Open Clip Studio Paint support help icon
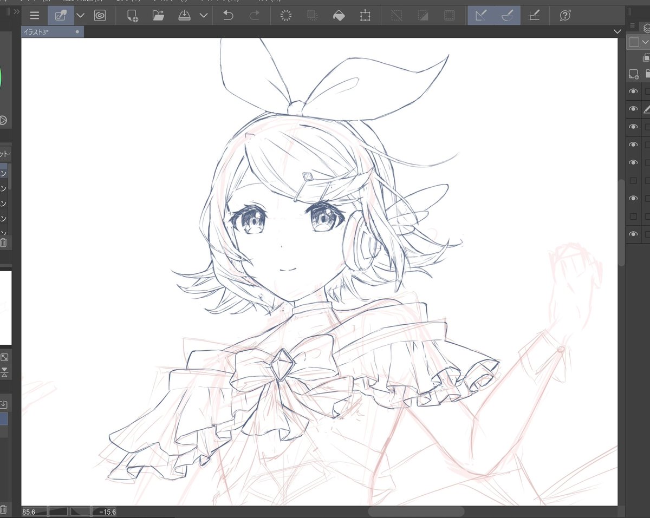 pyautogui.click(x=565, y=16)
